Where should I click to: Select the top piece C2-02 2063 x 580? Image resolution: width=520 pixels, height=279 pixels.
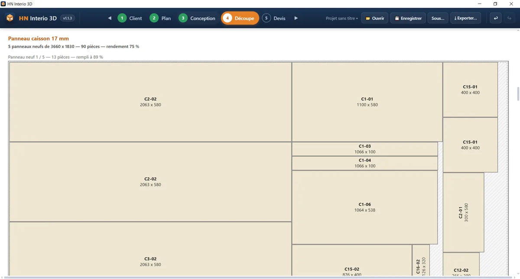click(x=150, y=102)
